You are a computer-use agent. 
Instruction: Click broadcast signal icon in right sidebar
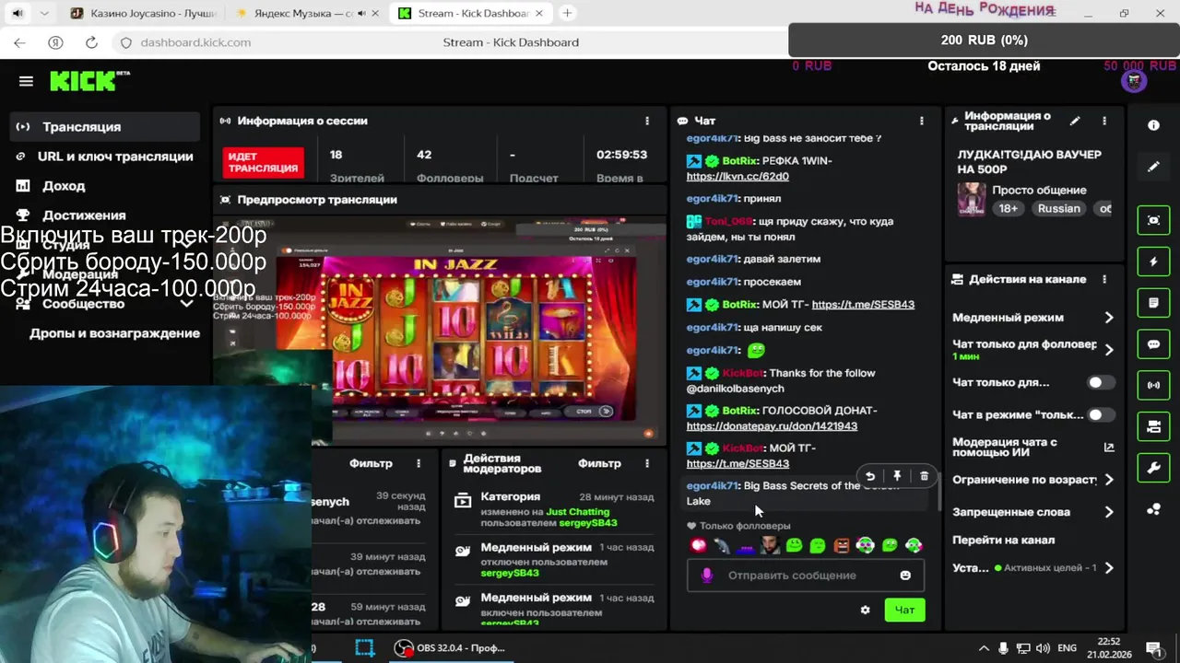[x=1153, y=385]
